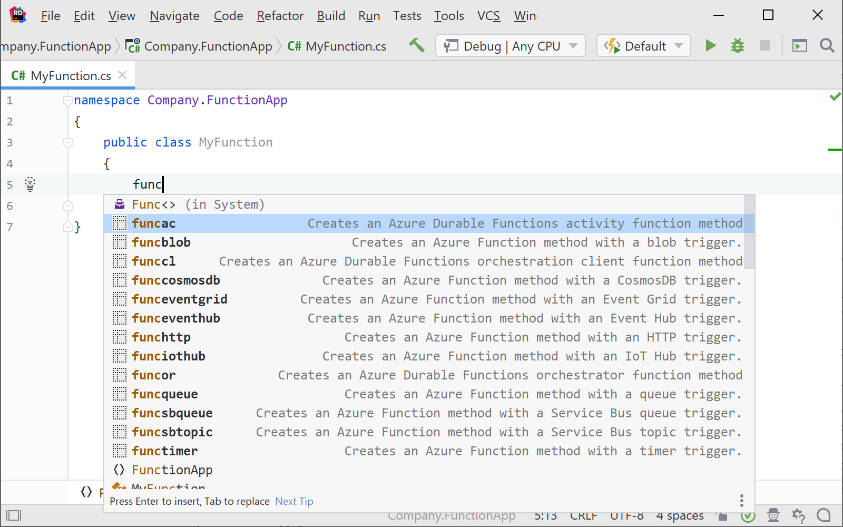Collapse the namespace fold marker on line 1
Image resolution: width=843 pixels, height=527 pixels.
coord(67,100)
